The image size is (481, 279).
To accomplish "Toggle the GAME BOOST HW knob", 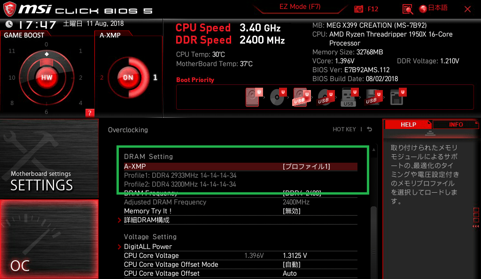I will 47,77.
